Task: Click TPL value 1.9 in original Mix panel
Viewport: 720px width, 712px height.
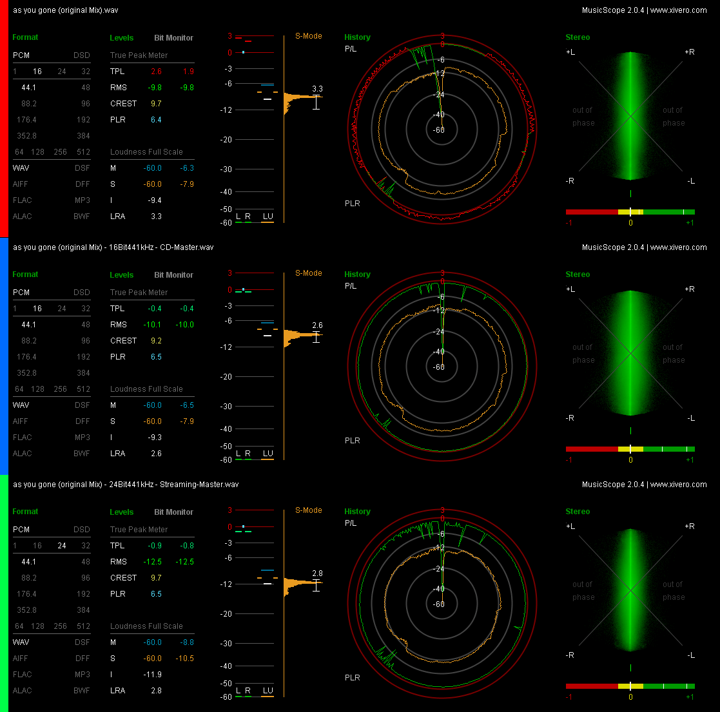Action: pyautogui.click(x=188, y=72)
